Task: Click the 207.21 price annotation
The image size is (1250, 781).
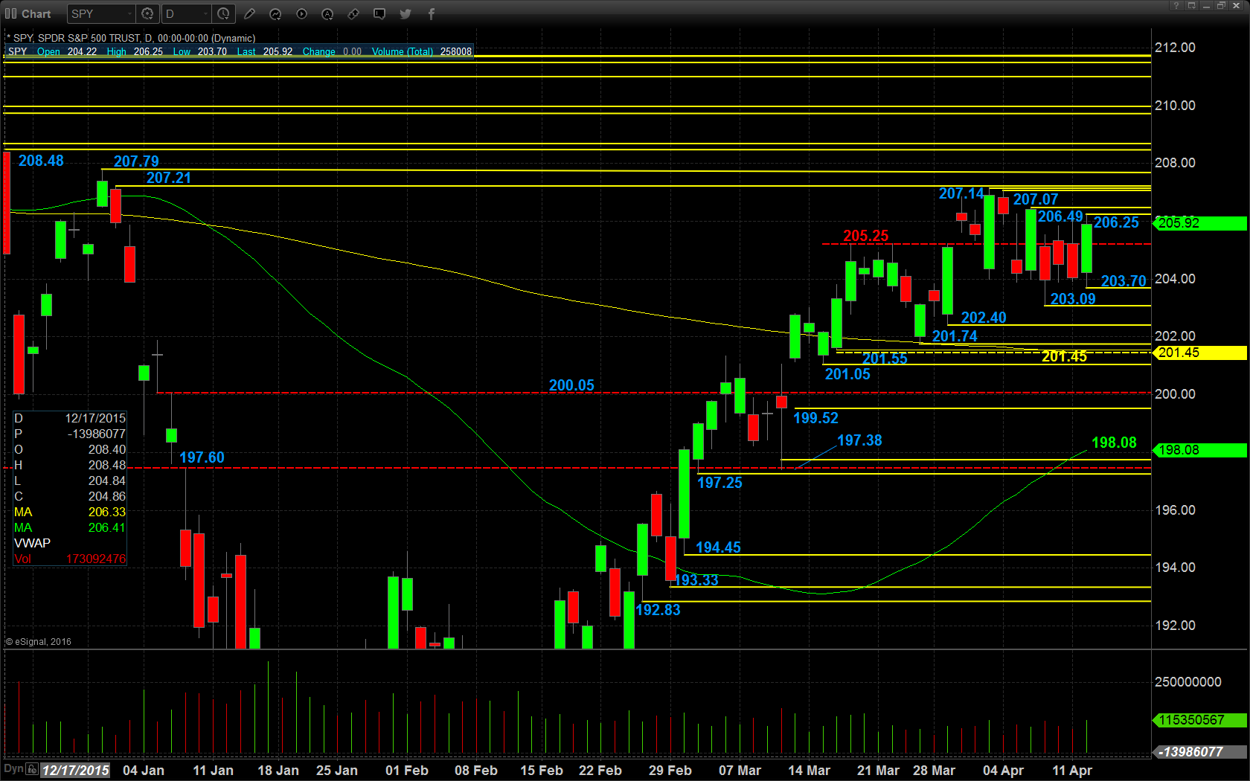Action: tap(169, 178)
